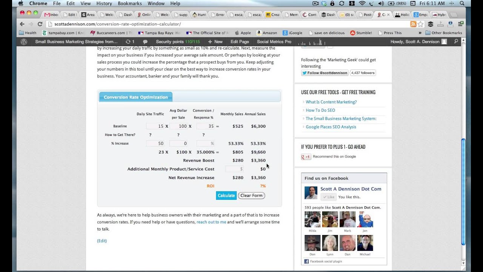Screen dimensions: 483x272
Task: Switch to the Hunt tab
Action: click(x=200, y=15)
